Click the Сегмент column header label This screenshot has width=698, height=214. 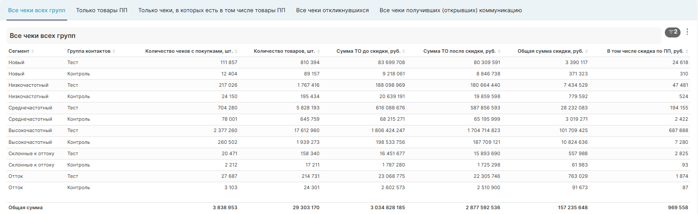[19, 51]
